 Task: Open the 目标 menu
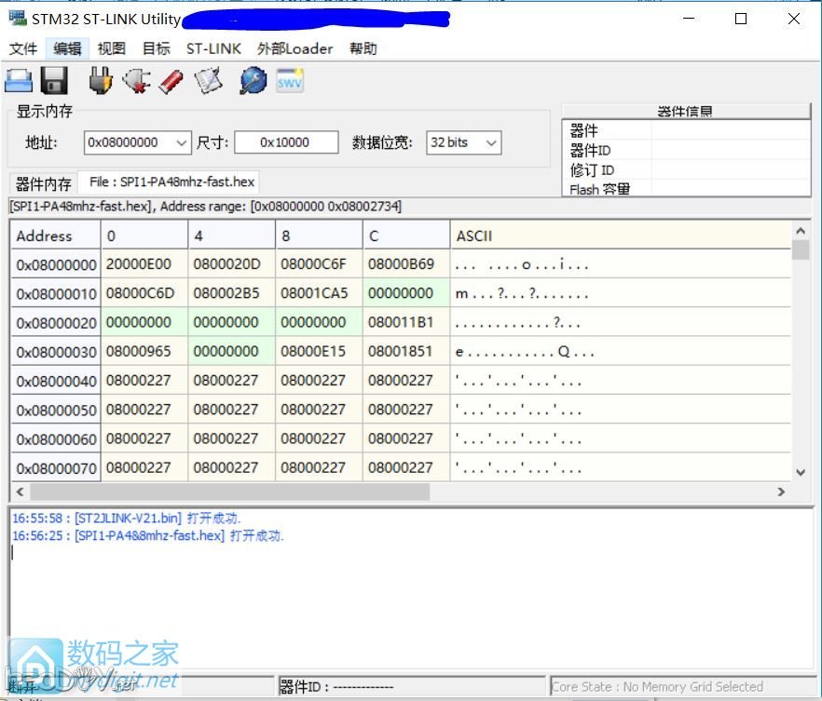(157, 48)
